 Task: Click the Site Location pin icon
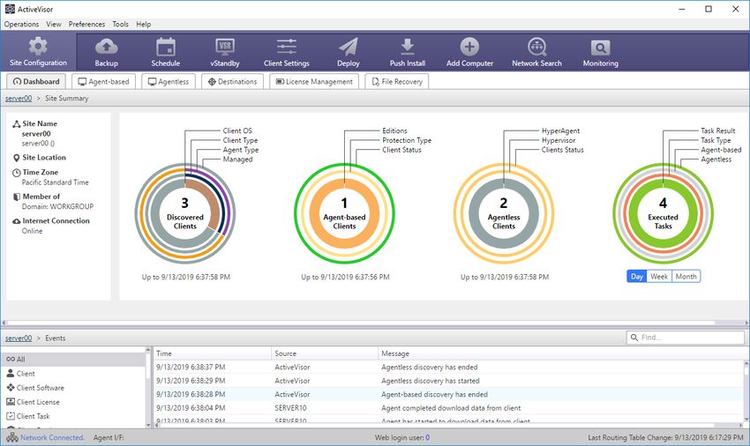click(x=16, y=158)
